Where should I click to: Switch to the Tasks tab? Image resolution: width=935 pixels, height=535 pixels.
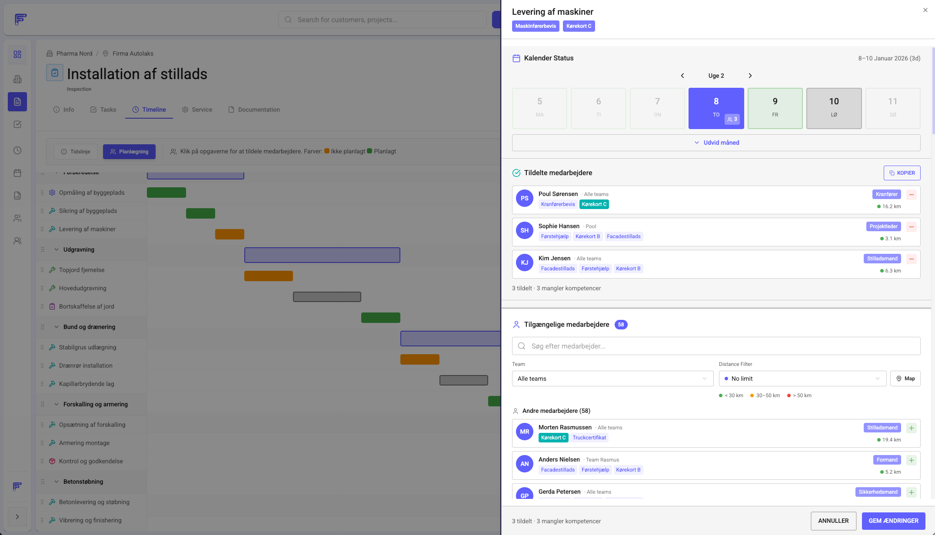tap(103, 110)
